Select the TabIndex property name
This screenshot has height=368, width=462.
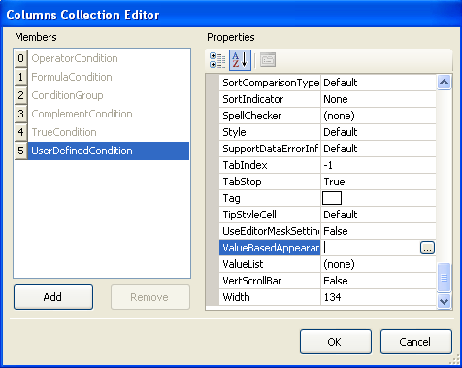click(270, 165)
